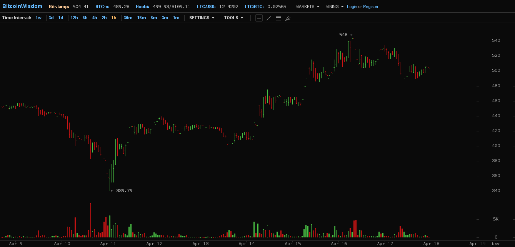This screenshot has width=515, height=247.
Task: Open the Huobi price ticker
Action: (163, 7)
